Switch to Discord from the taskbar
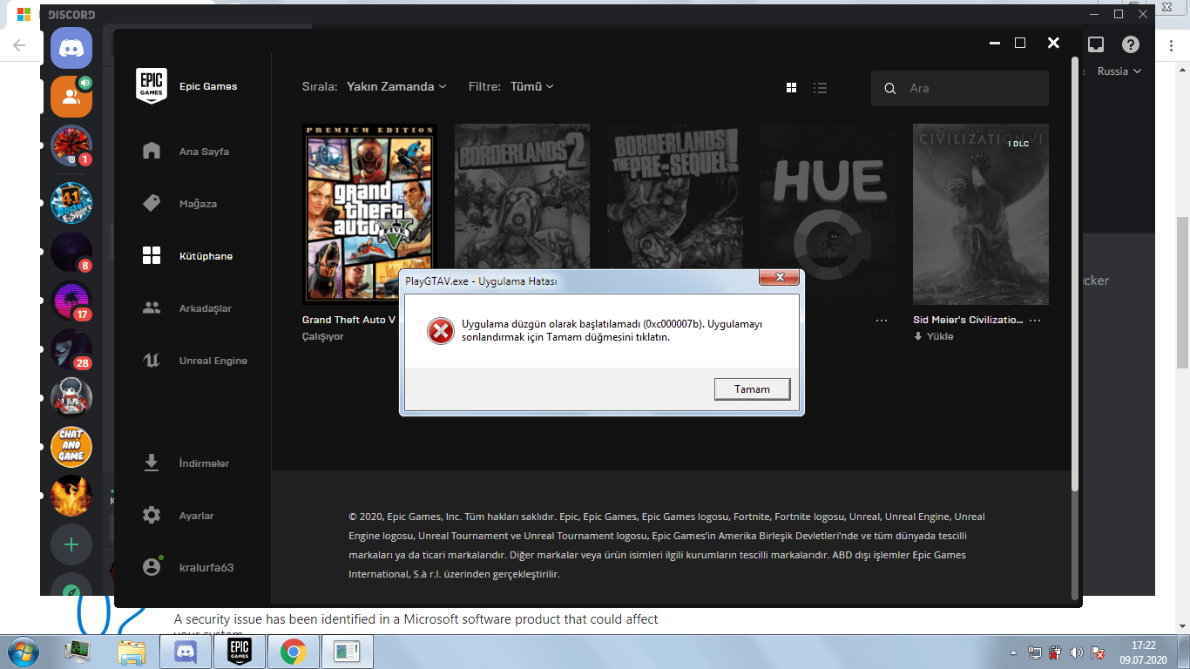 [186, 651]
